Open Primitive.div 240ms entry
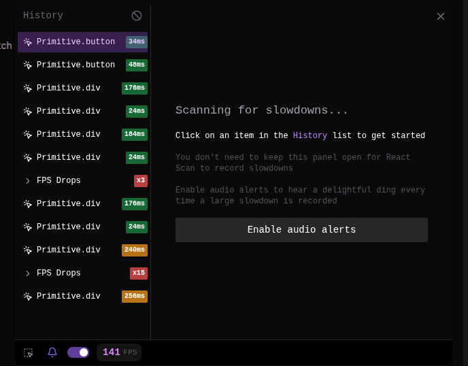 pos(82,250)
